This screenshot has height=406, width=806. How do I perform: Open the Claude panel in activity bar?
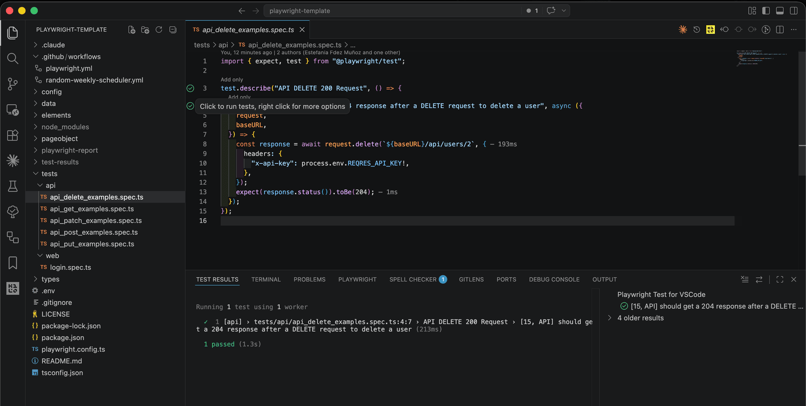13,160
